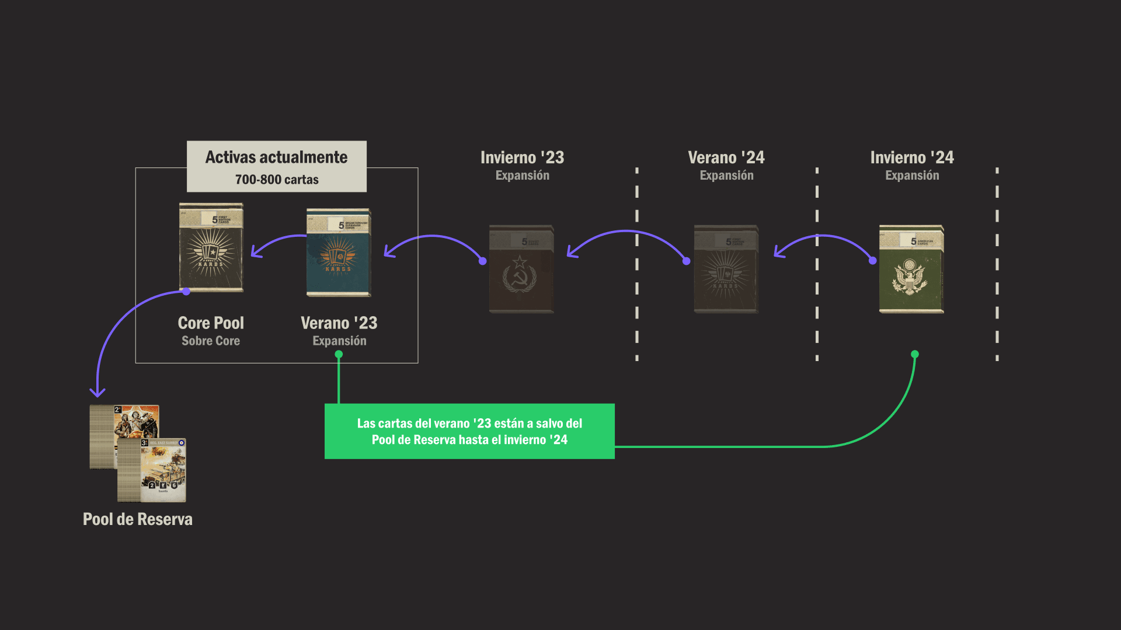
Task: Select the Soviet hammer-and-sickle card pack
Action: (x=521, y=269)
